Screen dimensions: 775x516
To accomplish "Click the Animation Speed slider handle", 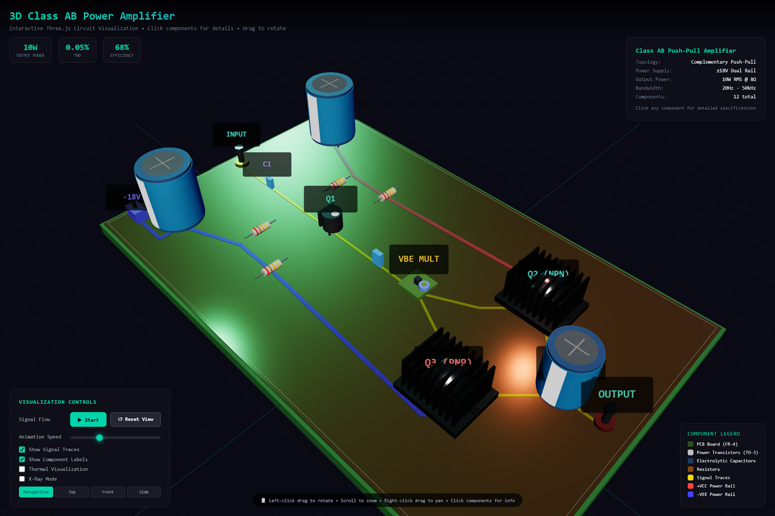I will point(99,438).
